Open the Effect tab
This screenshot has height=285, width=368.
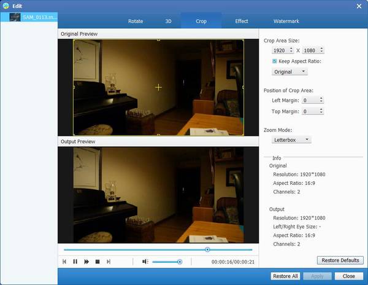point(242,21)
